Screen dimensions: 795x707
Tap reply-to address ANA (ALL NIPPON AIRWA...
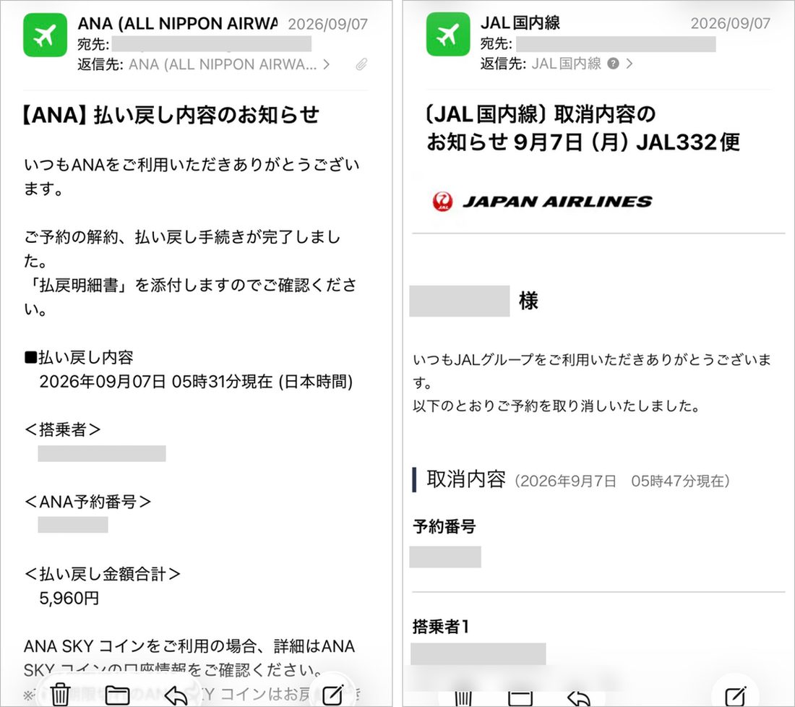(223, 64)
